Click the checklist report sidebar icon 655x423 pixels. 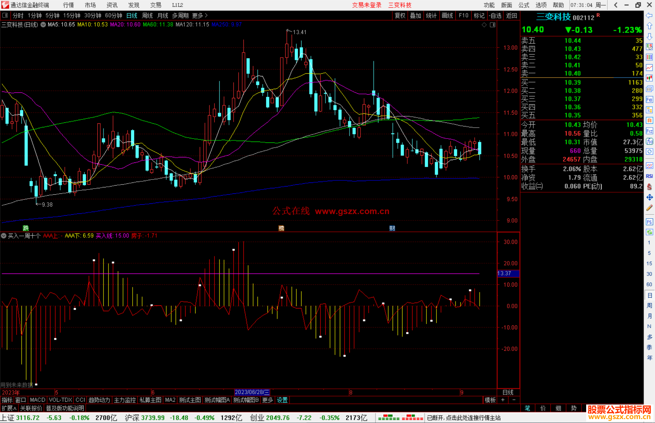[649, 47]
